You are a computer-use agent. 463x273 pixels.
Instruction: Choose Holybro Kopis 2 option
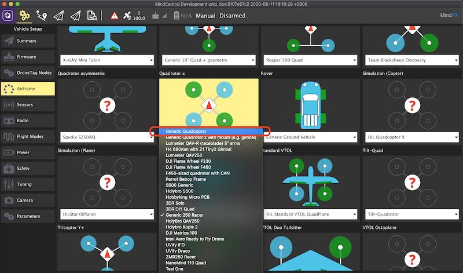click(x=211, y=227)
